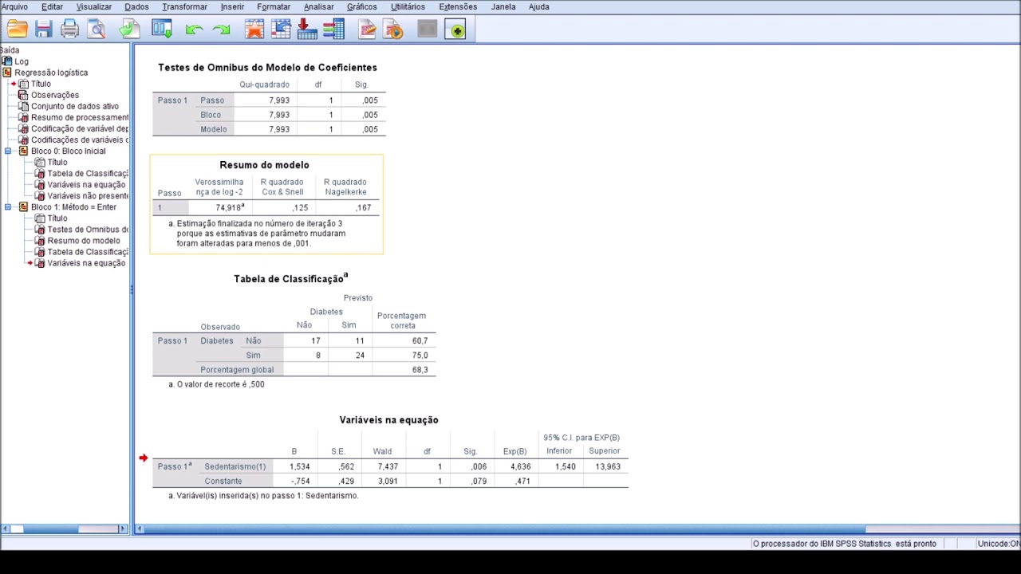The height and width of the screenshot is (574, 1021).
Task: Click the outline pane scroll right arrow
Action: pyautogui.click(x=123, y=529)
